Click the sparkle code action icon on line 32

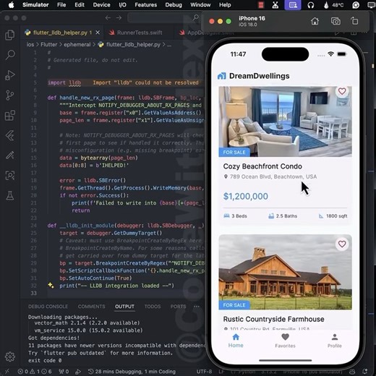point(51,286)
